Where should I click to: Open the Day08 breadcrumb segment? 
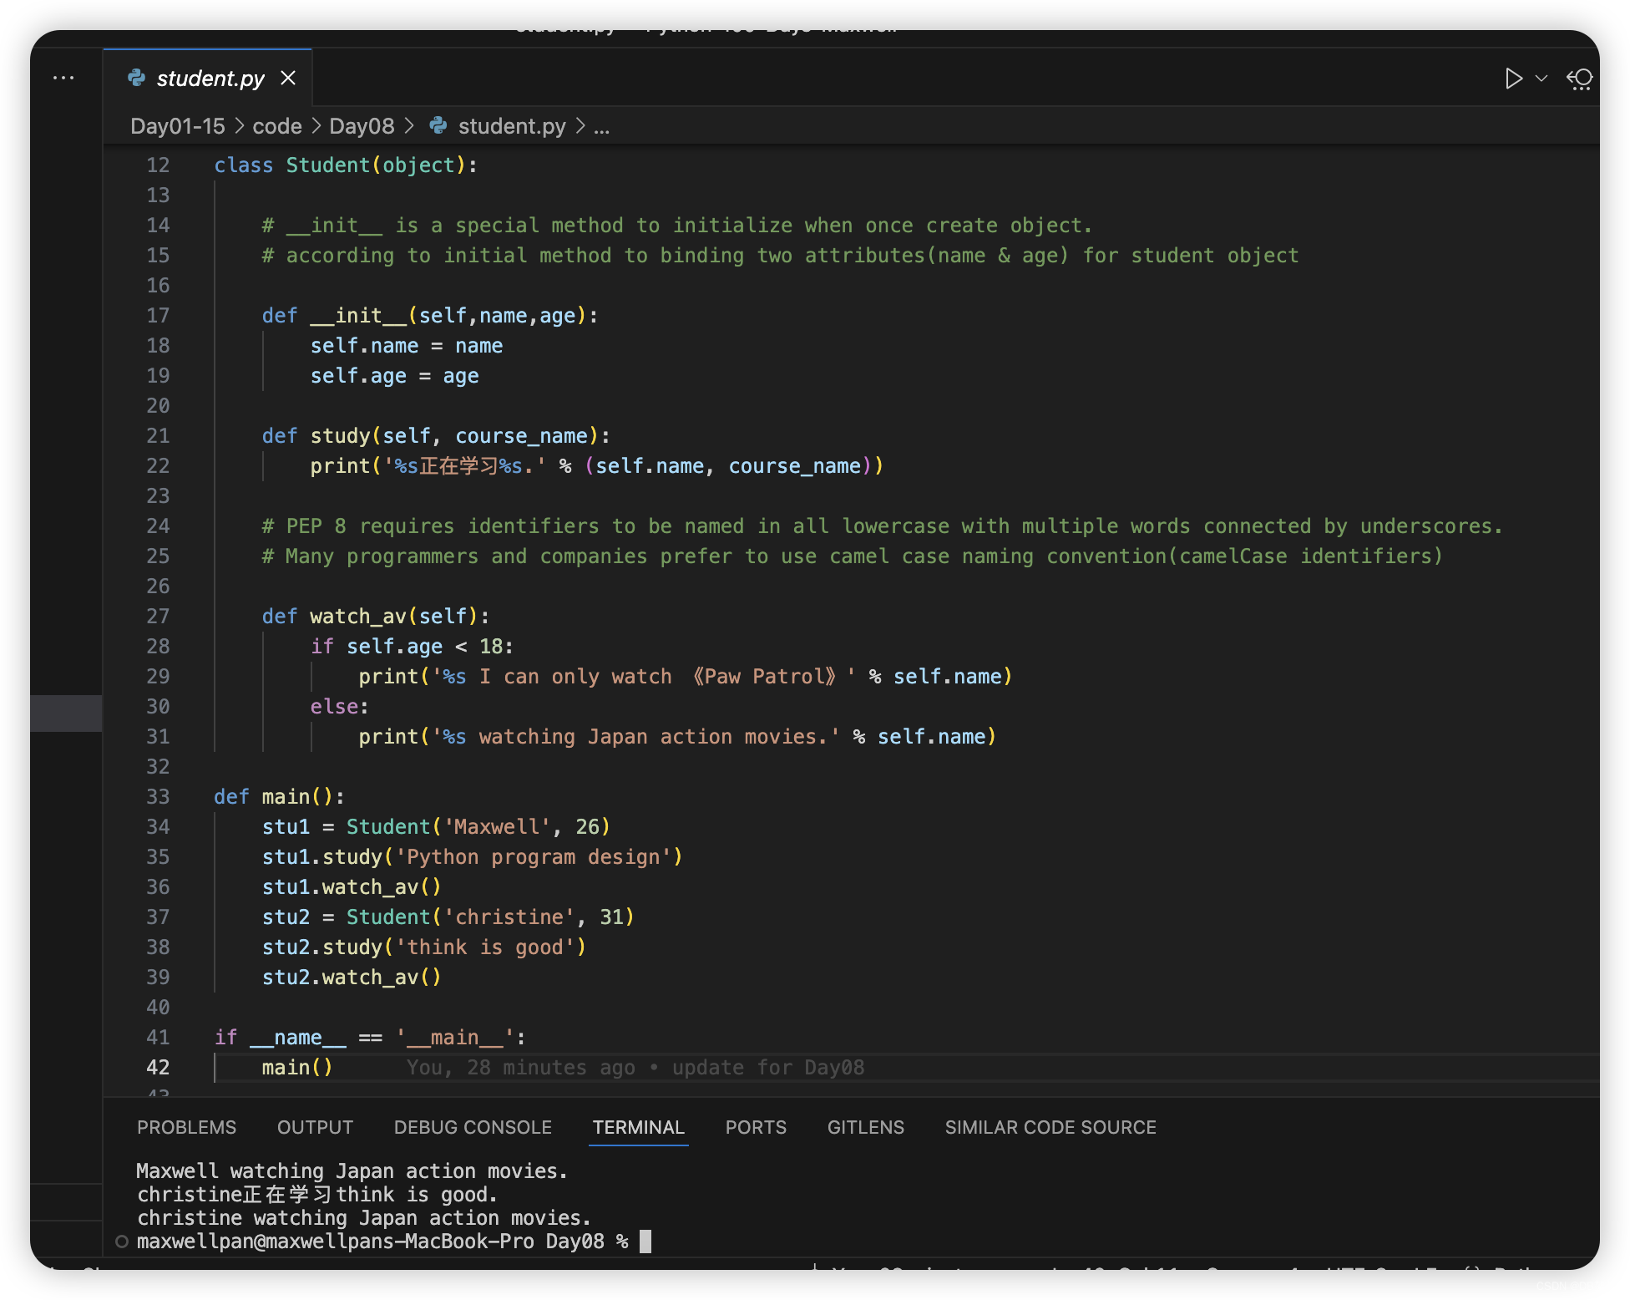point(362,126)
